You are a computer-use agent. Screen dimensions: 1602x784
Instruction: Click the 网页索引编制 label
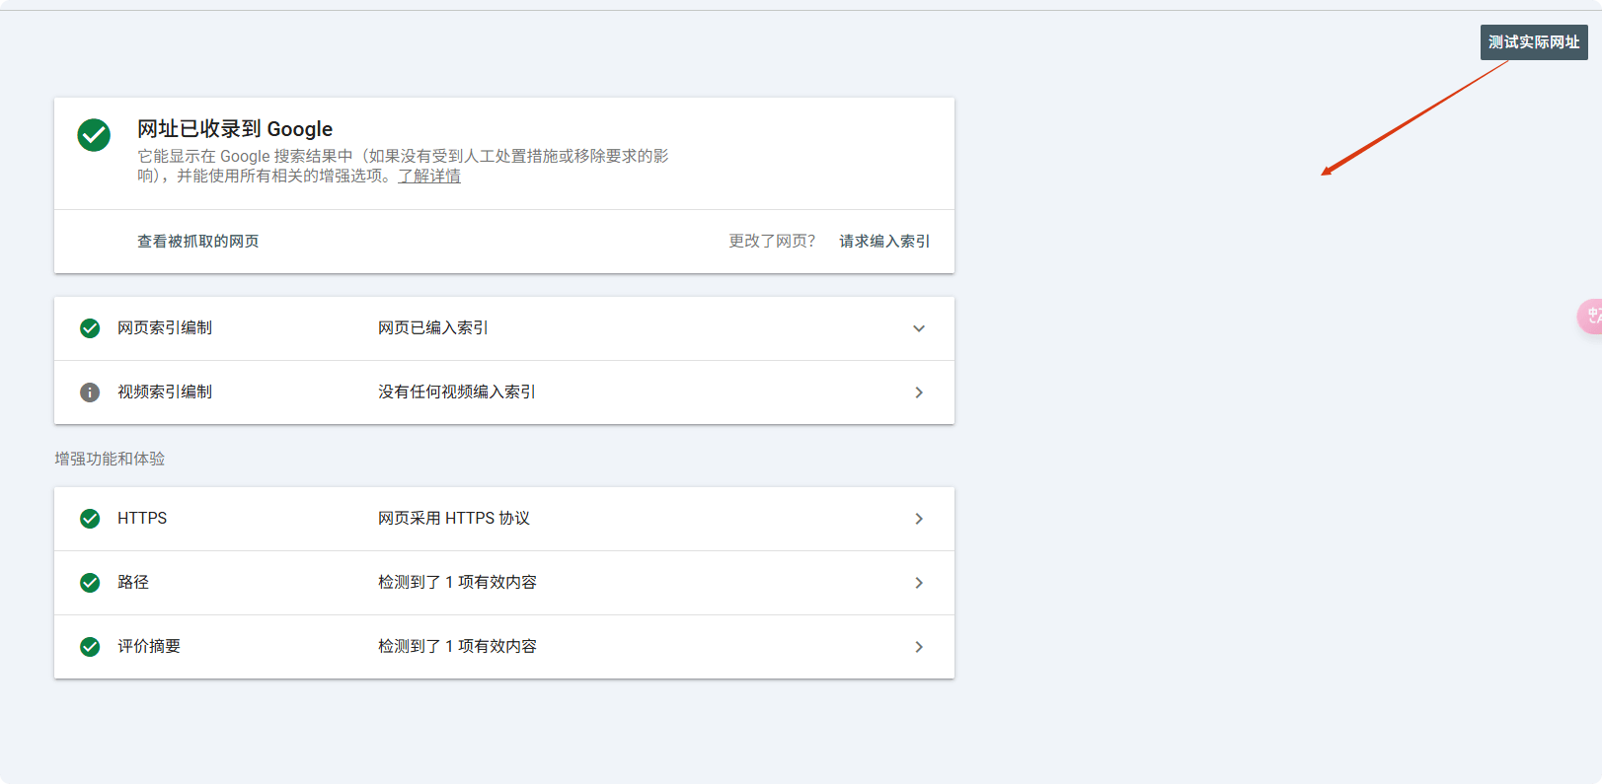[165, 328]
